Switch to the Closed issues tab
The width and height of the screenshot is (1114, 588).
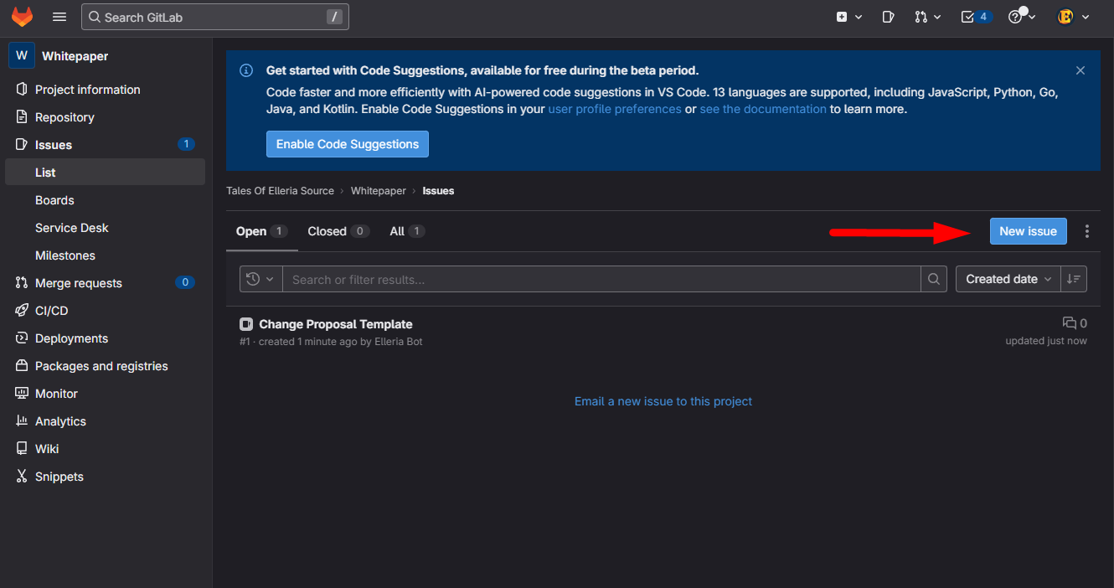(338, 231)
